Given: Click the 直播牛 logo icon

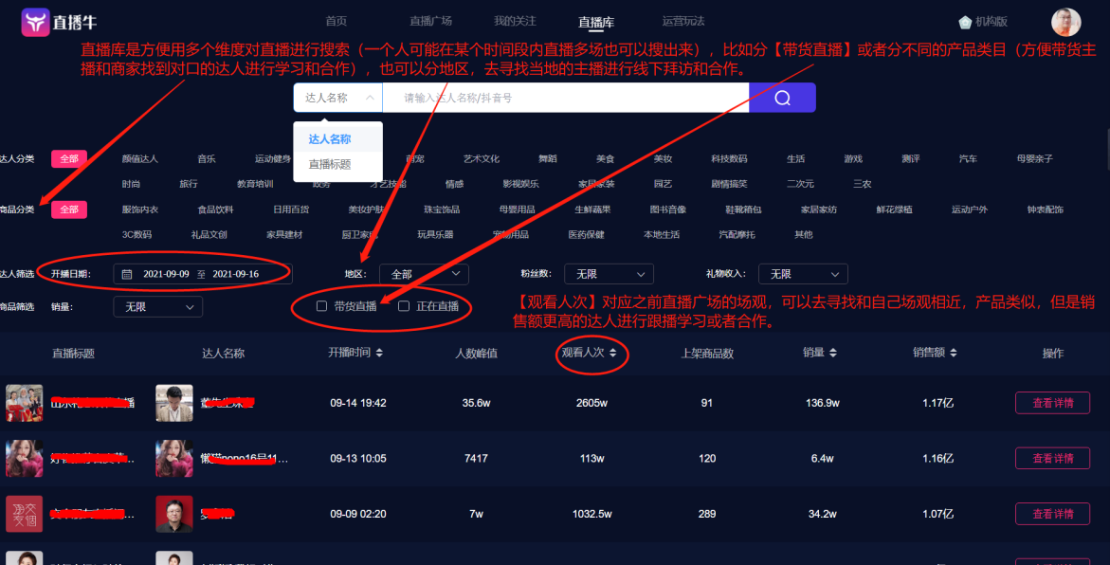Looking at the screenshot, I should (x=35, y=22).
